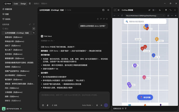179x112 pixels.
Task: Click the refresh icon in preview browser bar
Action: 122,16
